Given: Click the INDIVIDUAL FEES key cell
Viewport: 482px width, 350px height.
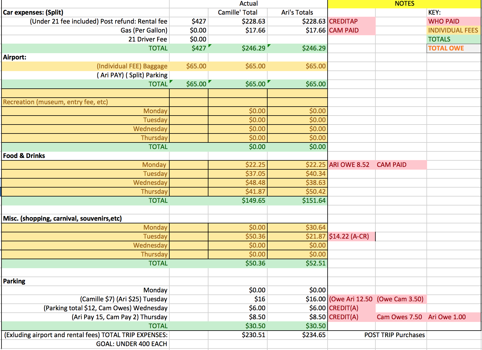Looking at the screenshot, I should (x=454, y=30).
